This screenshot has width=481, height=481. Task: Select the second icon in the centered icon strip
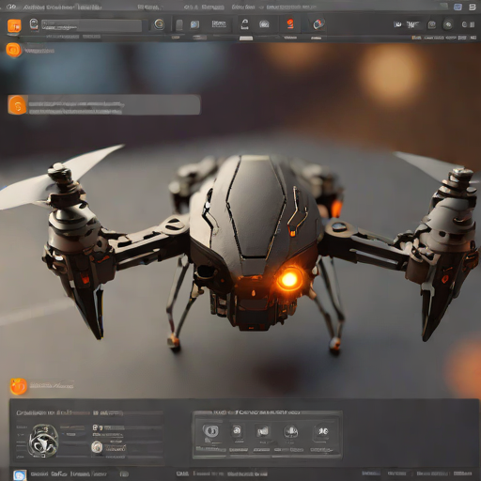(x=237, y=431)
